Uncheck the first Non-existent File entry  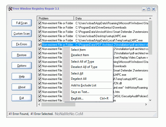(x=40, y=23)
